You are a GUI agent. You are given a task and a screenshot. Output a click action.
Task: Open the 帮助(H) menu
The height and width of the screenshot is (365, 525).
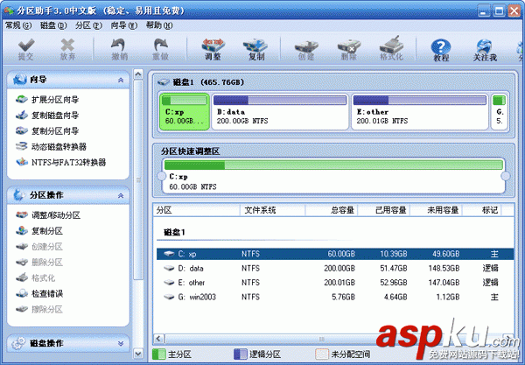[159, 25]
